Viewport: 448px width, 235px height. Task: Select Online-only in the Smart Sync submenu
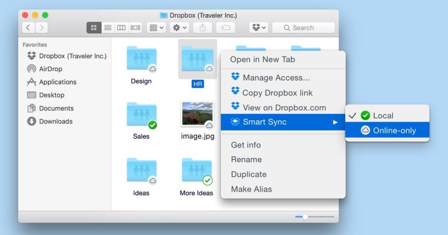(x=387, y=130)
